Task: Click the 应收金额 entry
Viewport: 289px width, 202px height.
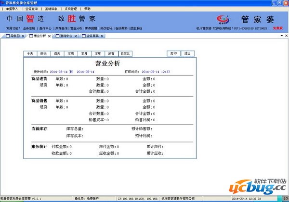Action: 109,153
